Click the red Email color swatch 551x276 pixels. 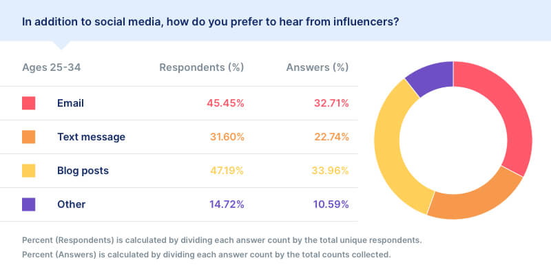[x=28, y=103]
